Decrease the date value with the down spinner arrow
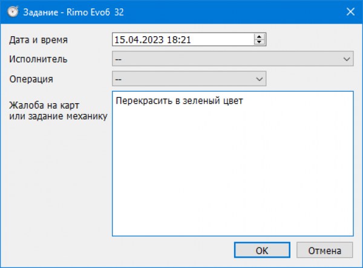The height and width of the screenshot is (268, 363). click(x=260, y=43)
